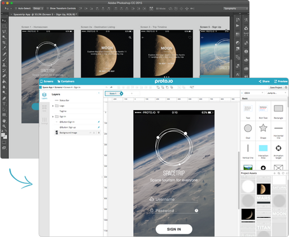The width and height of the screenshot is (289, 237).
Task: Select the Lasso tool in Photoshop
Action: [4, 32]
